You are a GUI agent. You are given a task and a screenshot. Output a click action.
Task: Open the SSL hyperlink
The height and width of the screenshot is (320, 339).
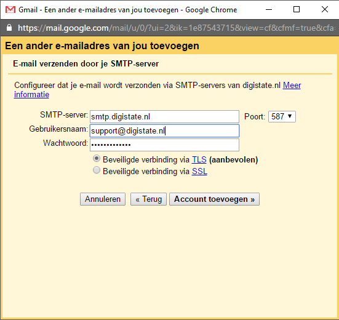(199, 172)
